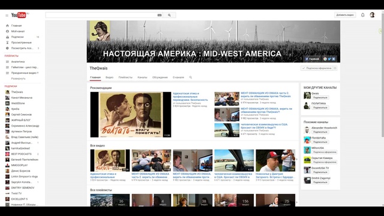Subscribe to Dmitrii Zagornyi
This screenshot has height=216, width=384.
[320, 182]
